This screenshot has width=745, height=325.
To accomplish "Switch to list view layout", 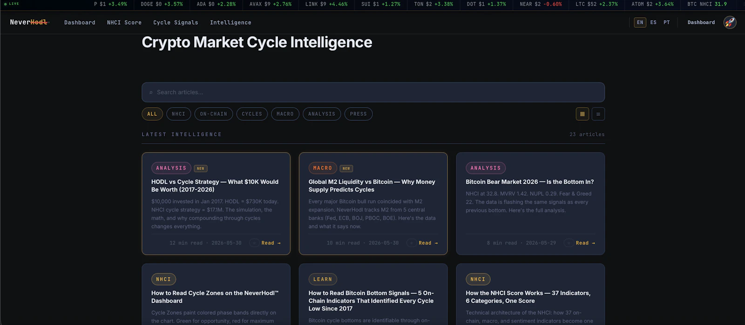I will (598, 114).
